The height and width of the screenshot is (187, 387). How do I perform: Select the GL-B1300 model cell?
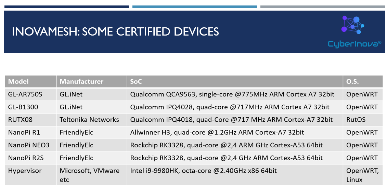(23, 107)
